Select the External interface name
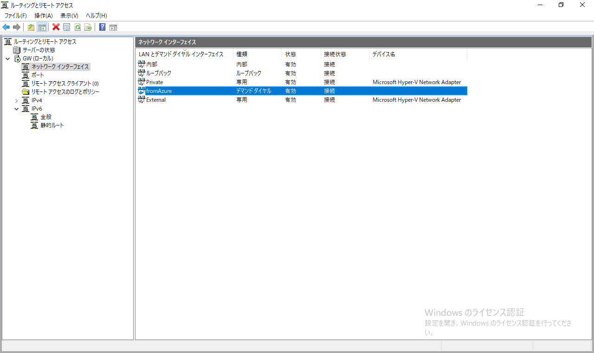Viewport: 594px width, 353px height. pos(156,99)
